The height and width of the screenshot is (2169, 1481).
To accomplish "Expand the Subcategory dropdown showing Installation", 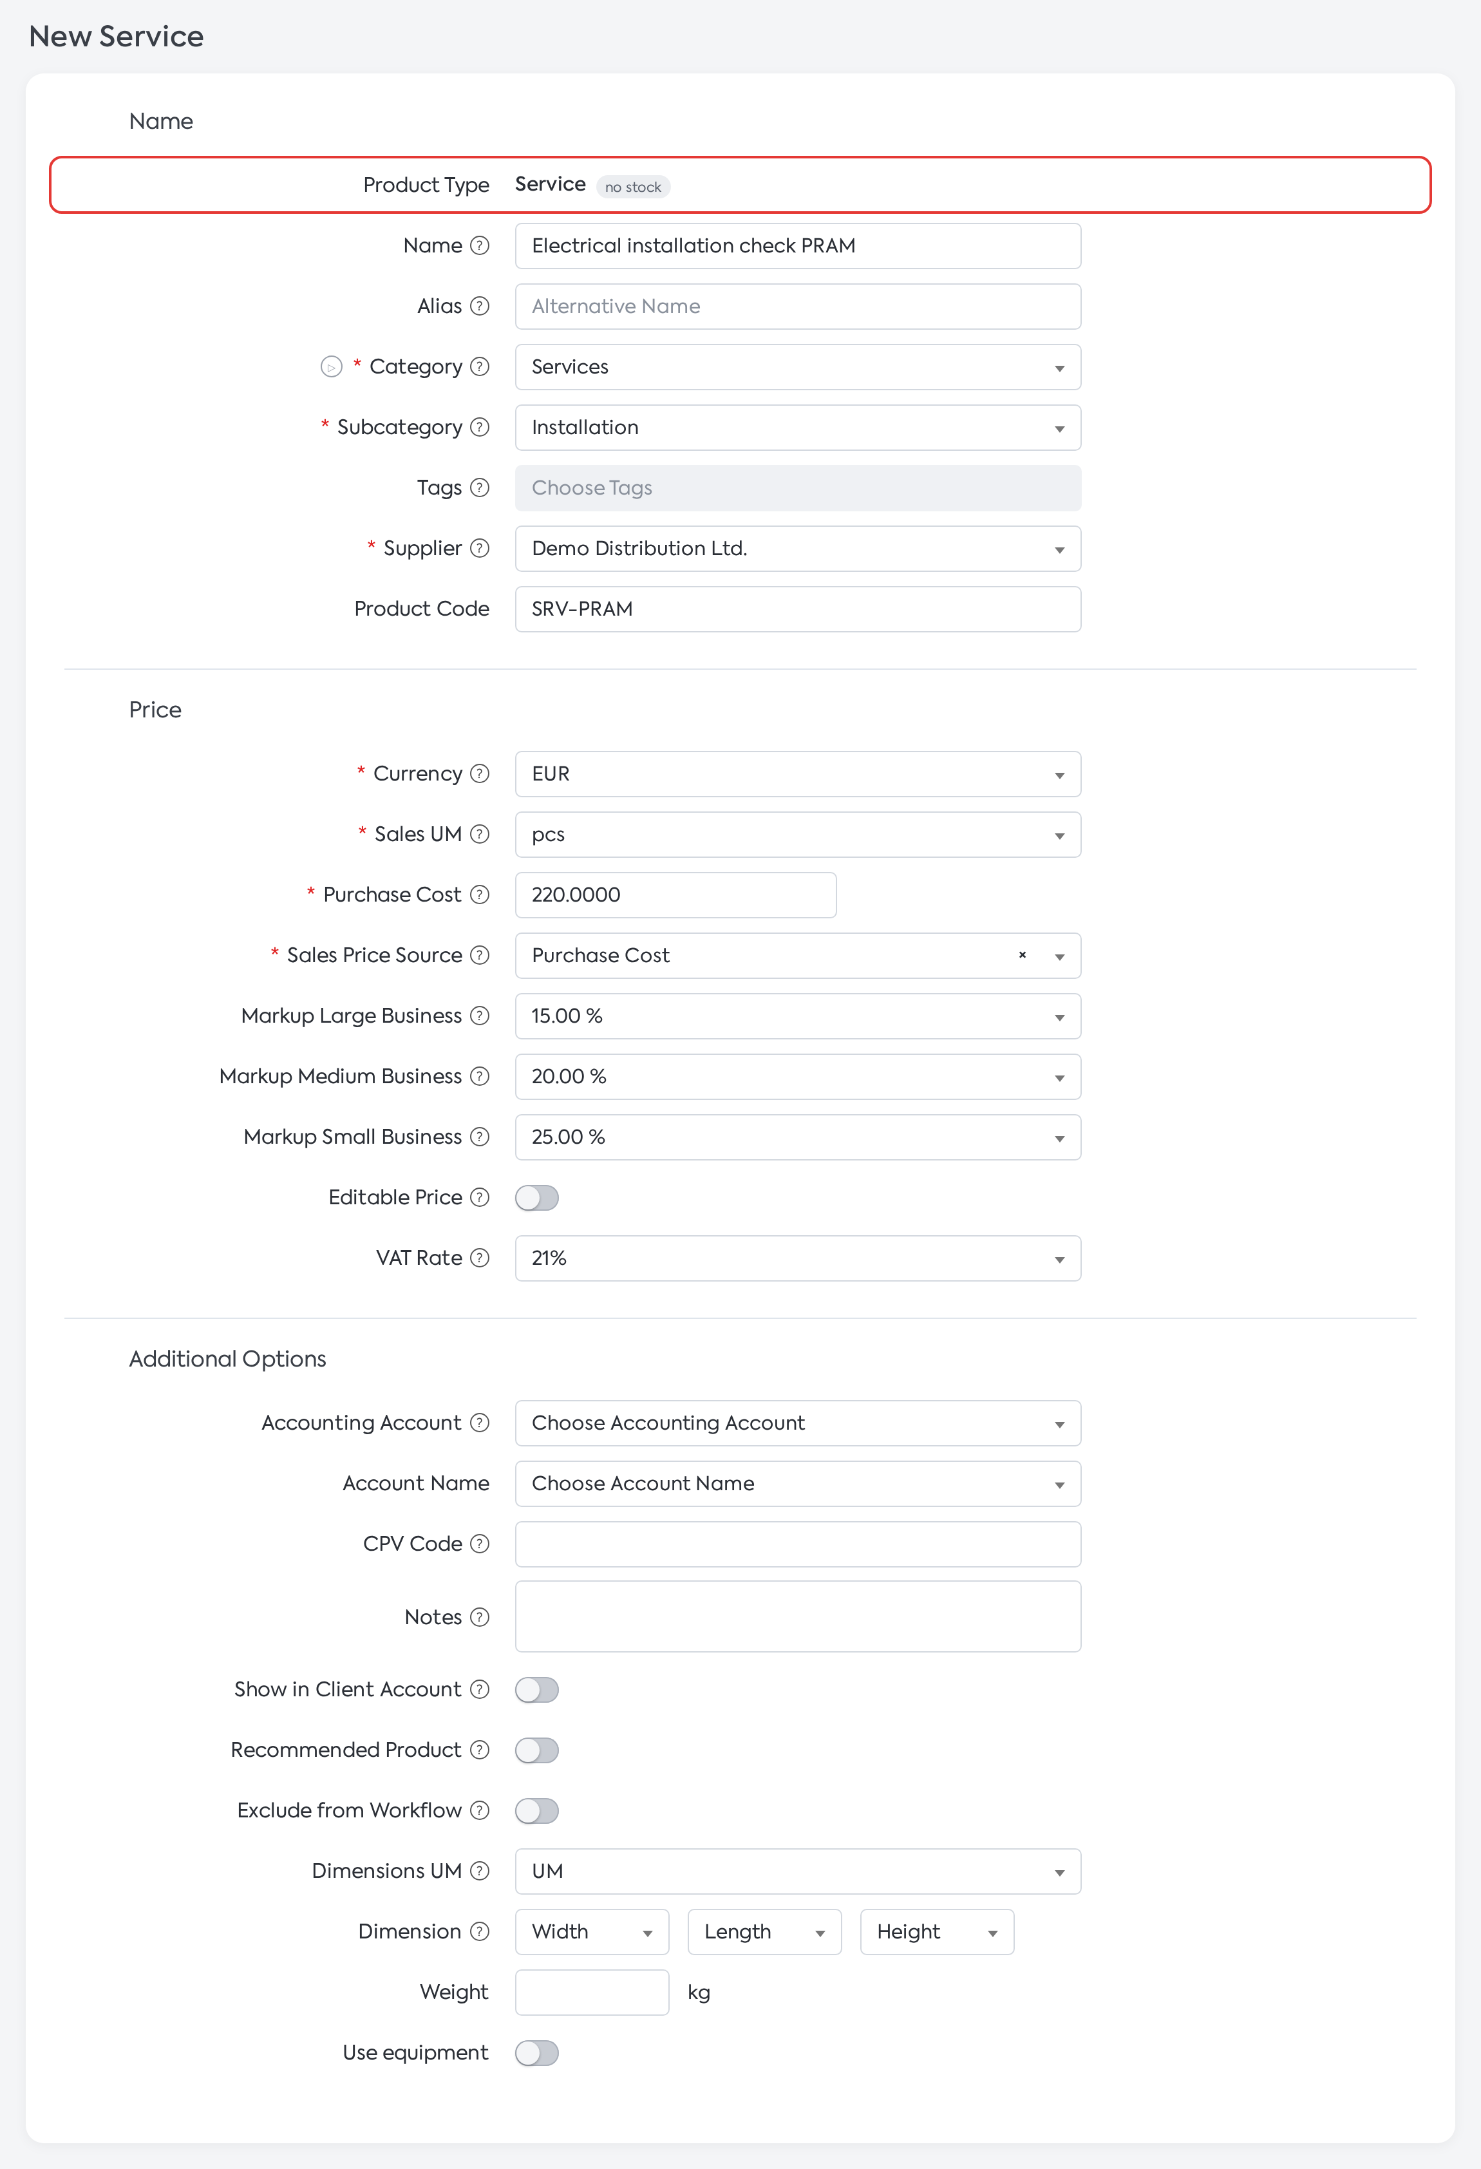I will pyautogui.click(x=798, y=428).
